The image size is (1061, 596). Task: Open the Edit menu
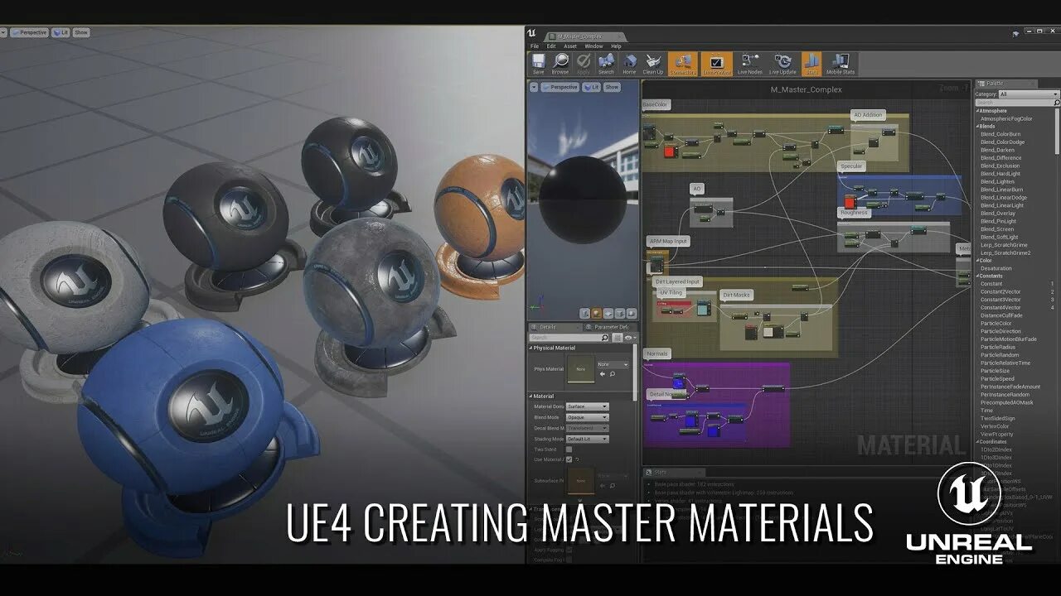point(551,46)
